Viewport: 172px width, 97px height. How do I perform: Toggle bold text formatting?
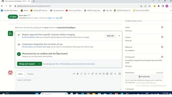click(78, 74)
